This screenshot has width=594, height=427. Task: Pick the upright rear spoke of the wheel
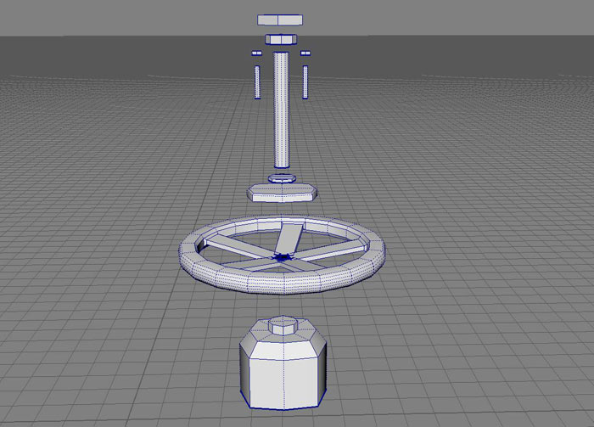288,238
